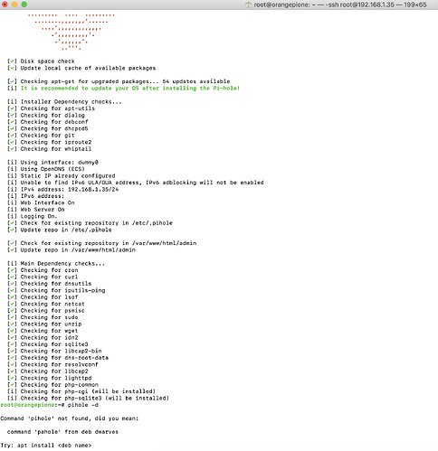The height and width of the screenshot is (451, 438).
Task: Maximize the terminal using the green button
Action: [x=24, y=5]
